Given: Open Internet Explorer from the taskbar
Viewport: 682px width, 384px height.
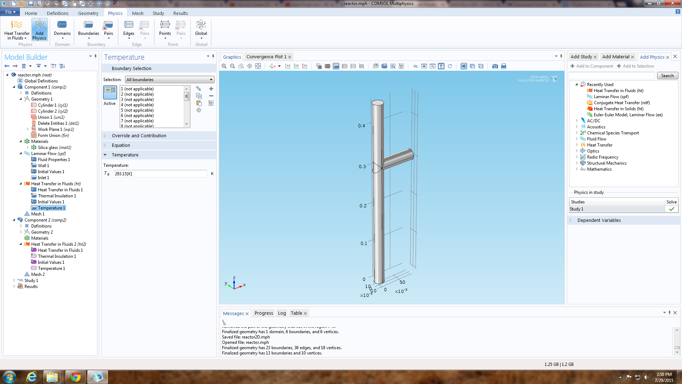Looking at the screenshot, I should coord(31,377).
